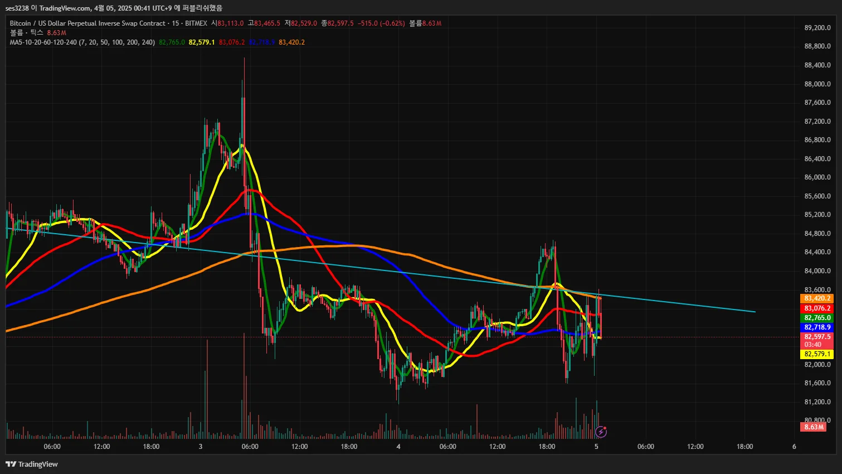Image resolution: width=842 pixels, height=474 pixels.
Task: Click the orange 83,420.2 MA legend value
Action: point(291,42)
